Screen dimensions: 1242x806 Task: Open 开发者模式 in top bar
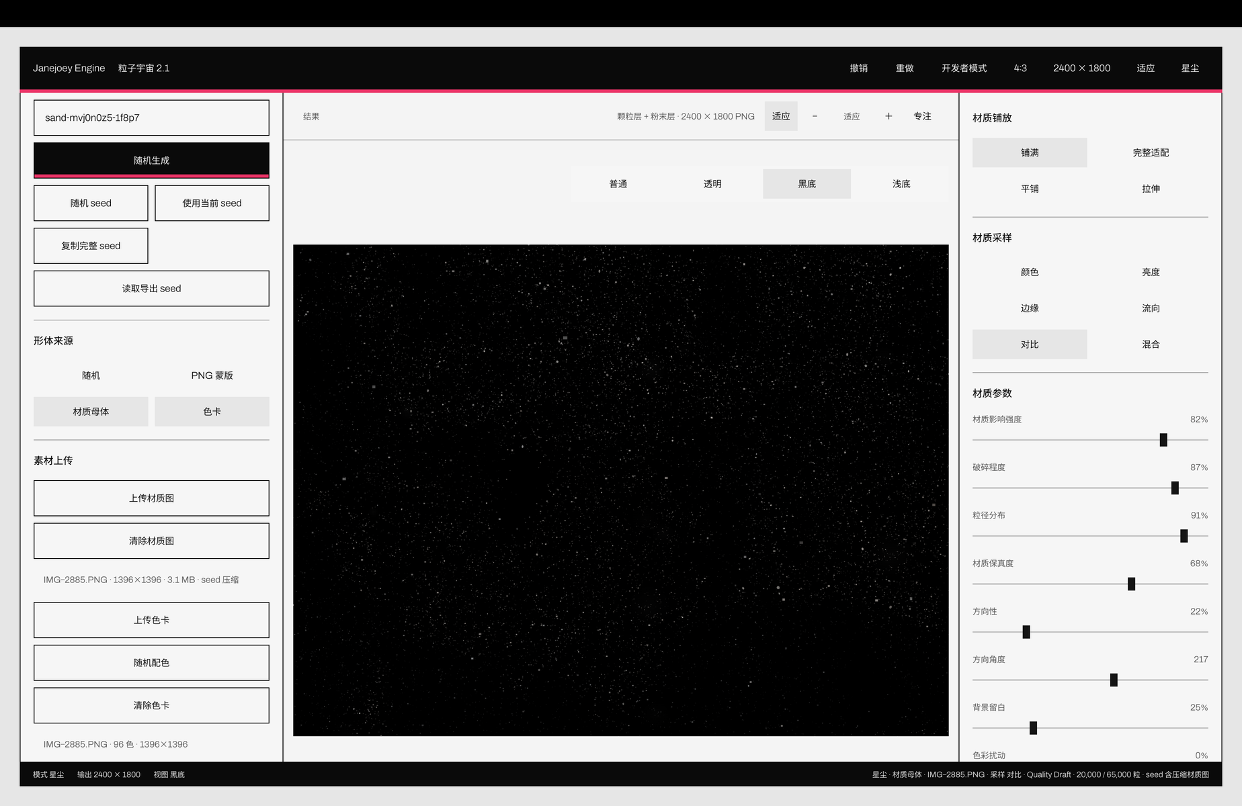pos(964,68)
